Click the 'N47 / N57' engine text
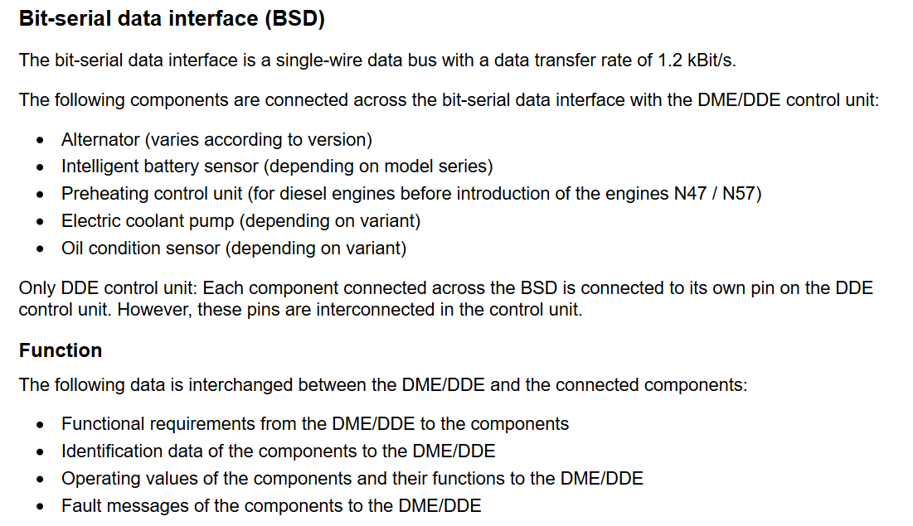The width and height of the screenshot is (913, 526). click(x=715, y=193)
